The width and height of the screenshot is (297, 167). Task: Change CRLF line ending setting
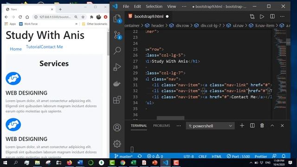[x=202, y=156]
